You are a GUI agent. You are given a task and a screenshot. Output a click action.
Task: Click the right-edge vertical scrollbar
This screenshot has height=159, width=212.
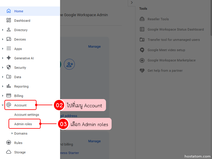pos(211,18)
